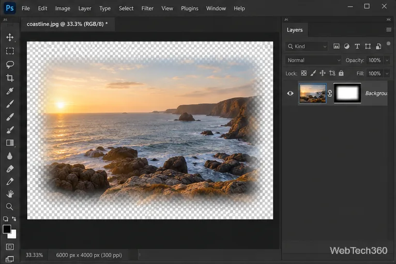
Task: Select the Eraser tool
Action: pyautogui.click(x=10, y=169)
